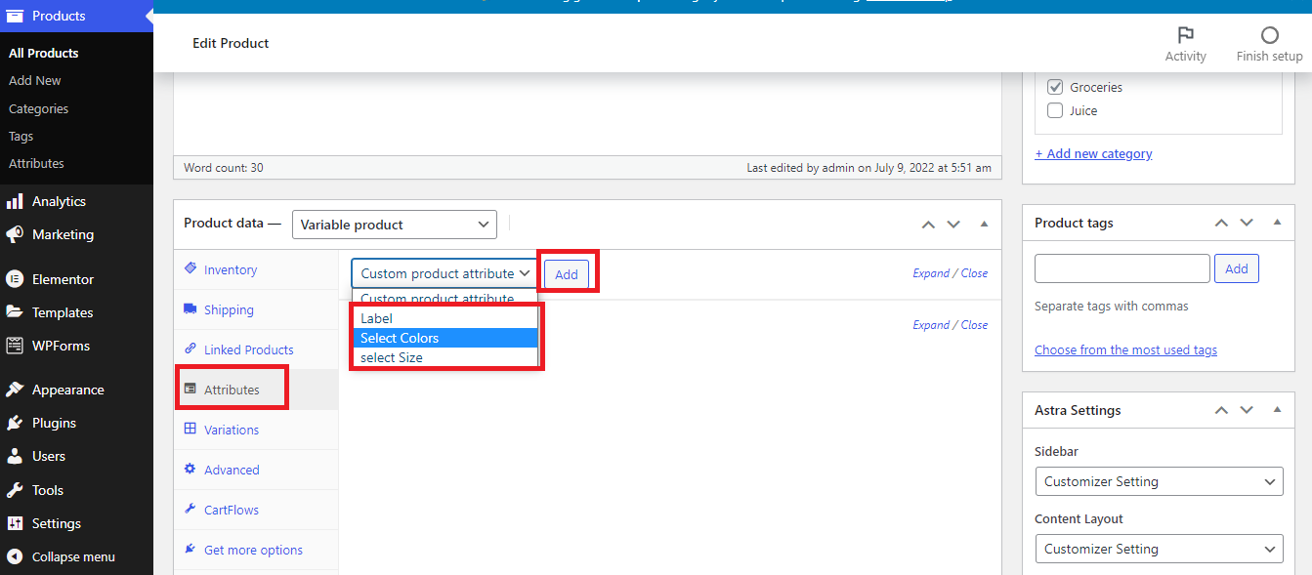Click the Finish setup circle icon

click(x=1269, y=36)
